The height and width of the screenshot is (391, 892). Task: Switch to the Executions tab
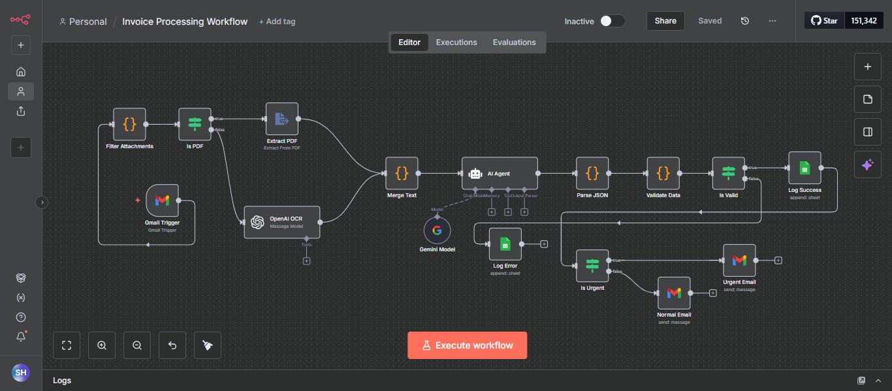point(456,42)
